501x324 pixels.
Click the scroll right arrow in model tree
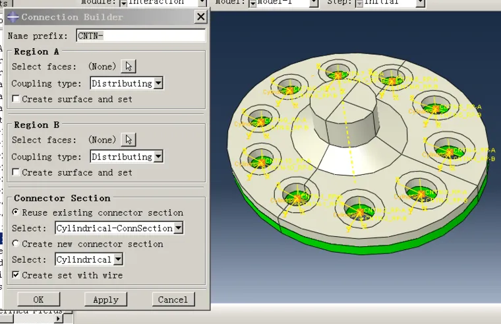58,319
